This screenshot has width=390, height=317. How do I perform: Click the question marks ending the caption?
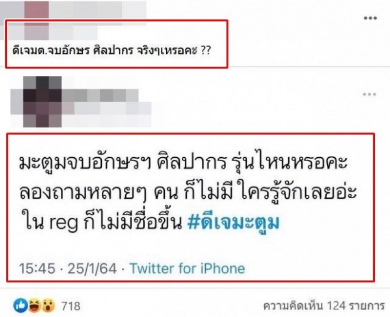(205, 51)
